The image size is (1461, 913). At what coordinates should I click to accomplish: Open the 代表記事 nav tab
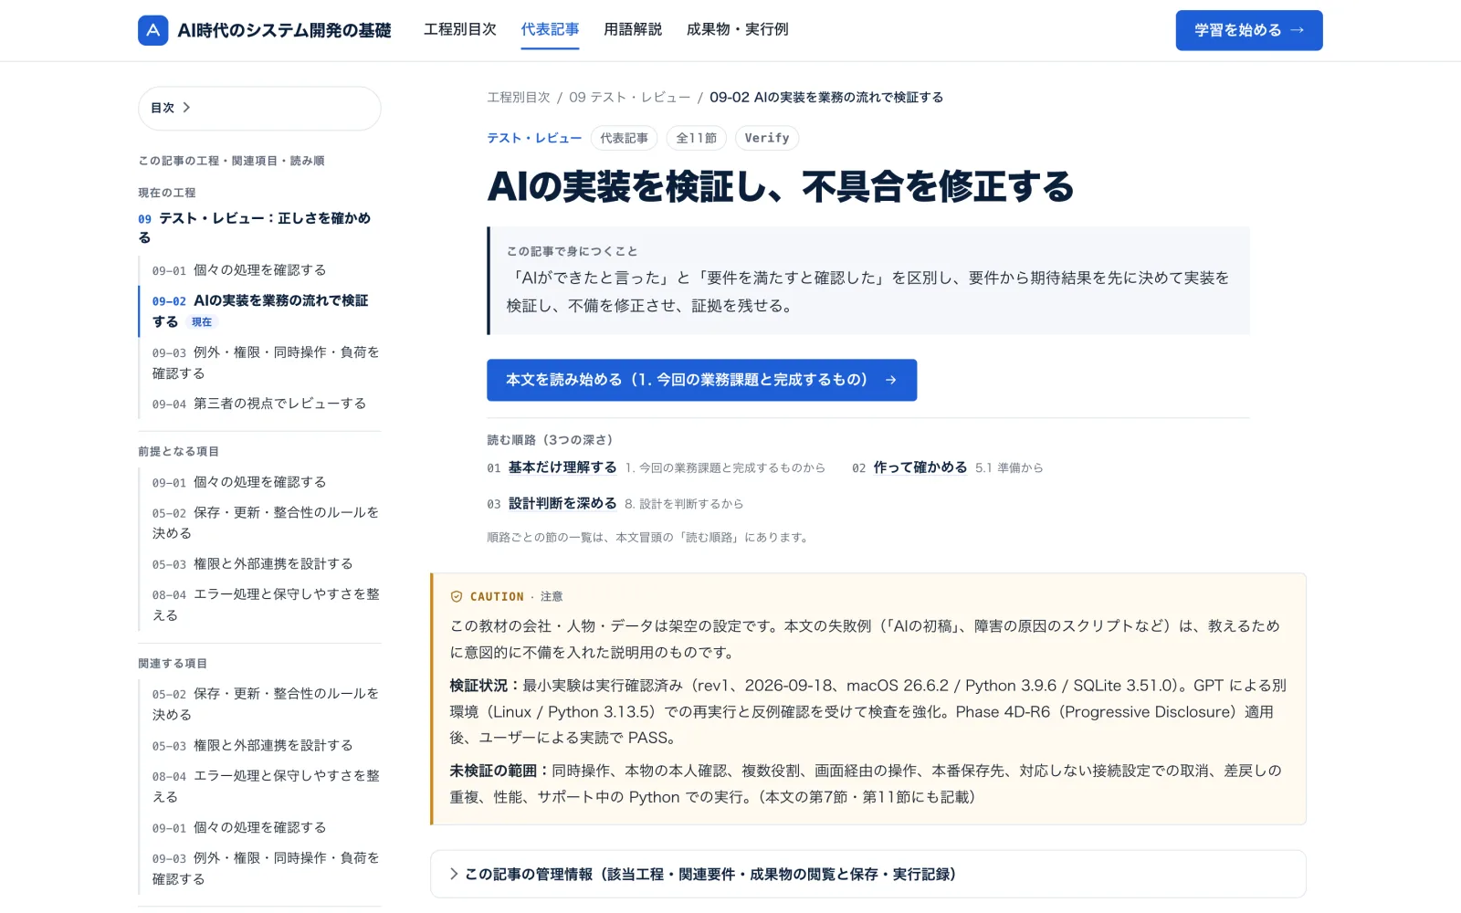550,29
